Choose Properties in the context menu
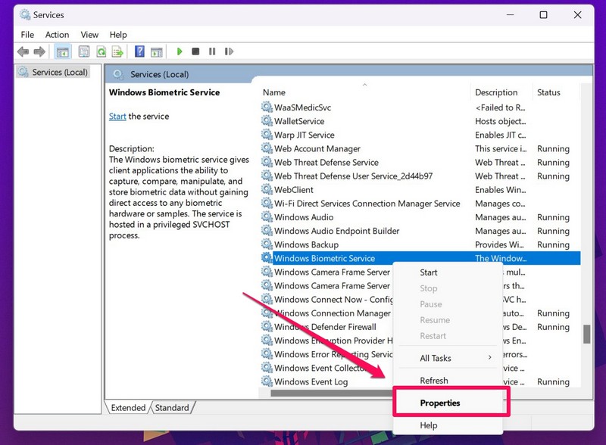Screen dimensions: 606x445 440,403
